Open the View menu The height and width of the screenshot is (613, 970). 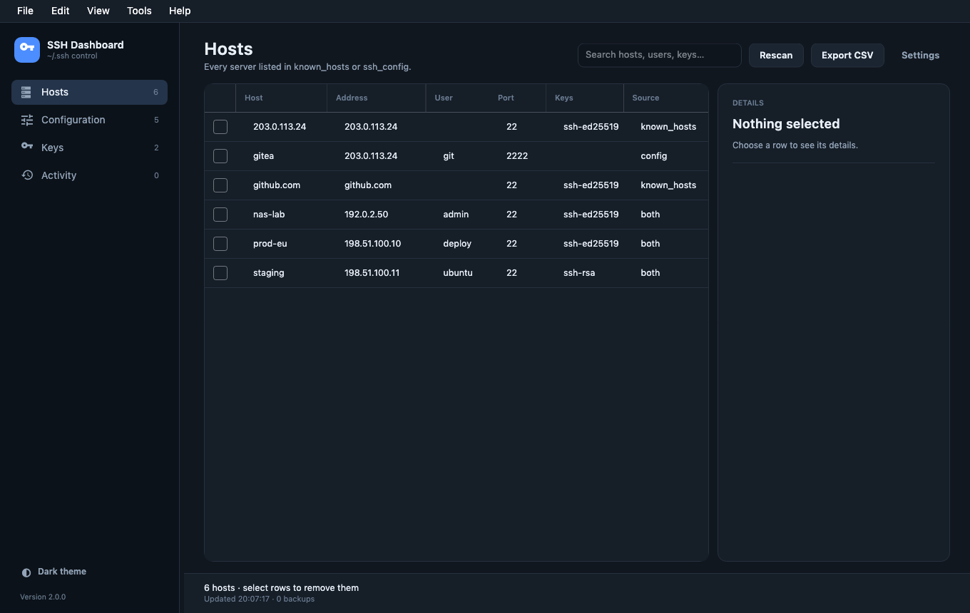[x=98, y=11]
